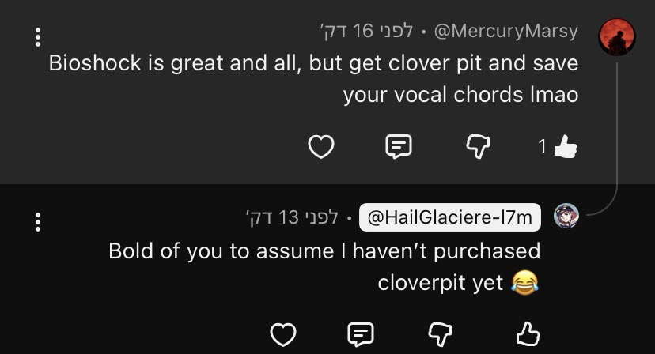Reply to the HailGlaciere comment

(361, 334)
